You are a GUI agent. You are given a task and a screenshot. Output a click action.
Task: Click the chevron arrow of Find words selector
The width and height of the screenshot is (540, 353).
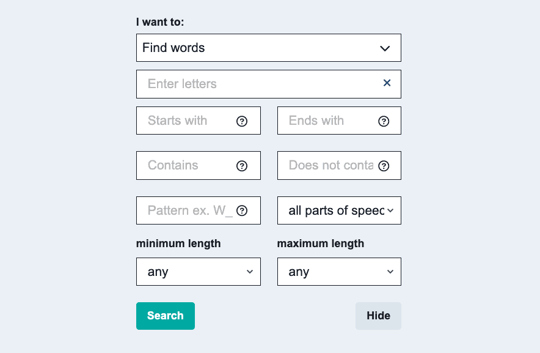[x=385, y=48]
